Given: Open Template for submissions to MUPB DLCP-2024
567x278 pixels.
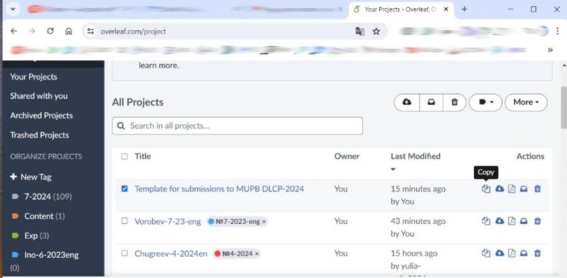Looking at the screenshot, I should tap(219, 189).
